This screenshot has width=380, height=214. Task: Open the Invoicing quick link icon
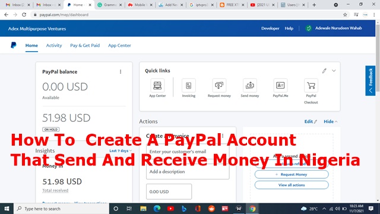click(189, 86)
